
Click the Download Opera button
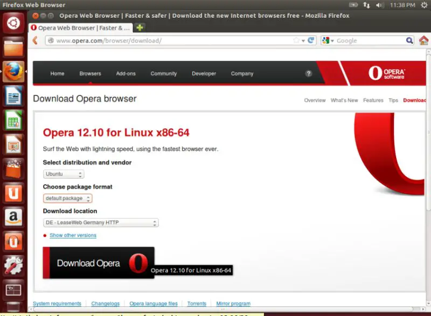(x=99, y=263)
